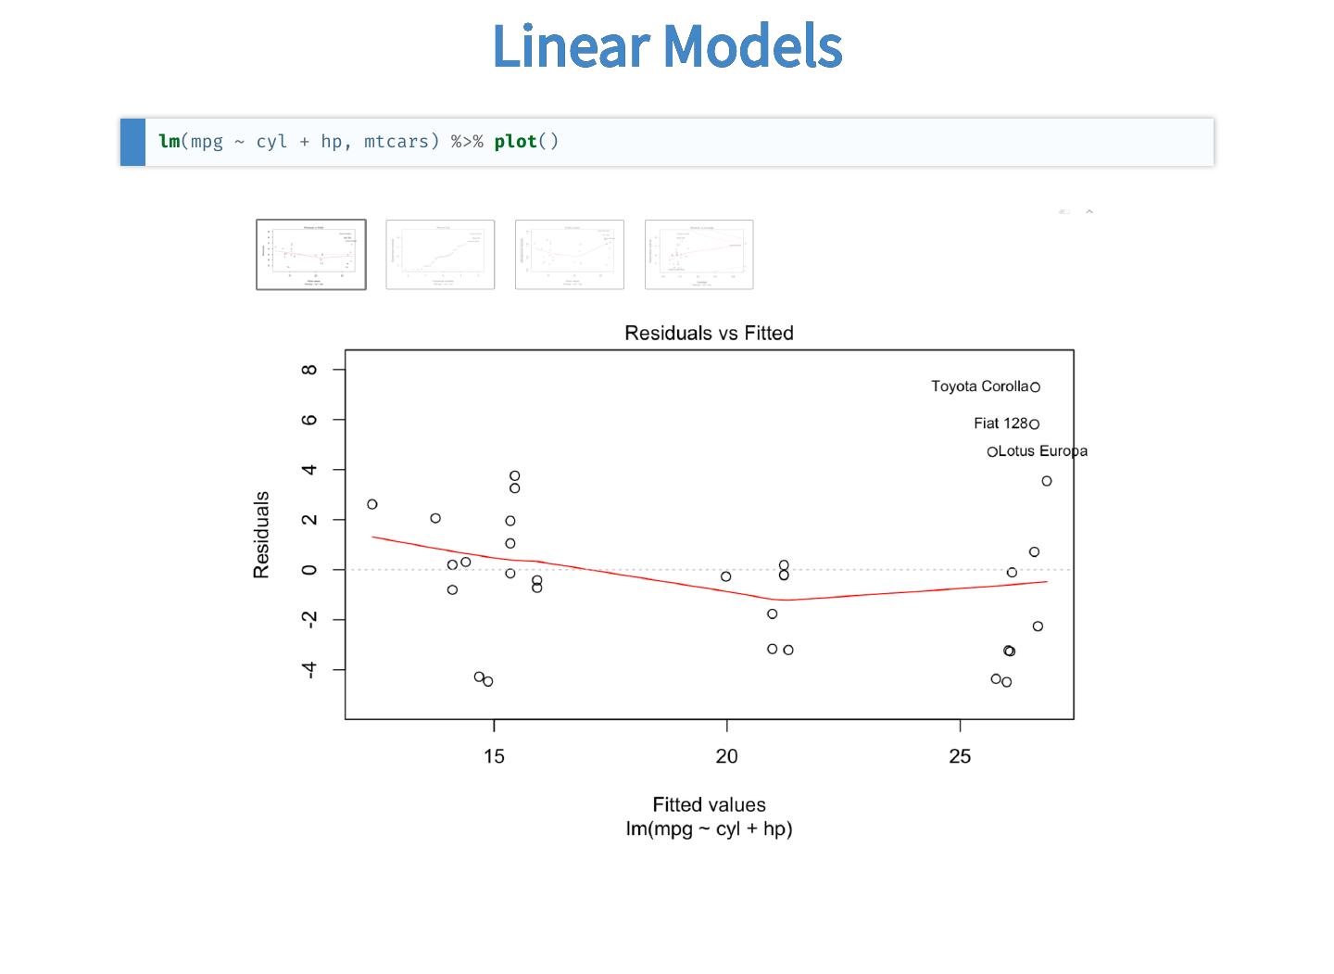The height and width of the screenshot is (974, 1334).
Task: Switch to the Residuals vs Leverage thumbnail
Action: click(699, 255)
